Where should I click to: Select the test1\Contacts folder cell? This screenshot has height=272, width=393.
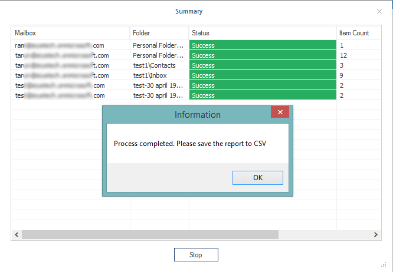point(155,65)
